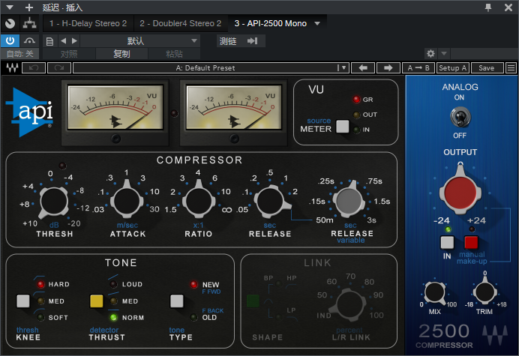Toggle the Setup A button
The image size is (519, 356).
[453, 67]
